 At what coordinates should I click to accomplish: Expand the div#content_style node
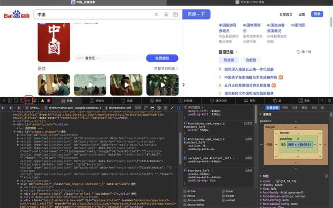coord(15,124)
